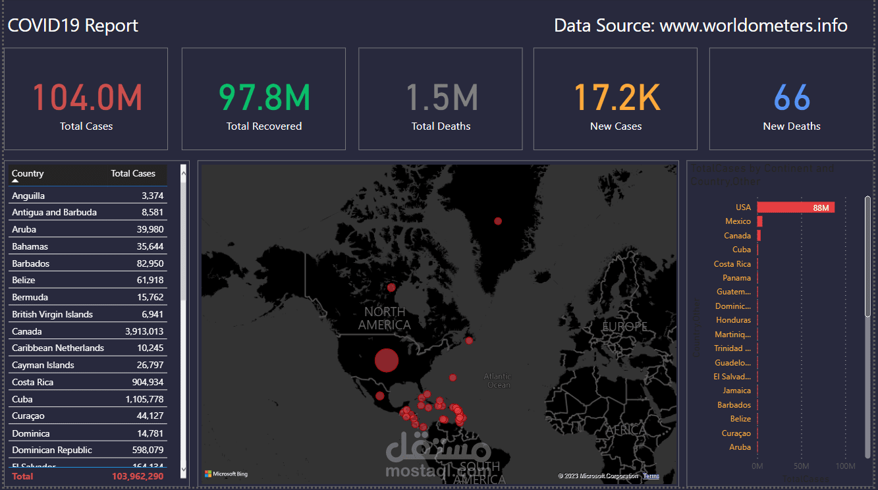Image resolution: width=878 pixels, height=490 pixels.
Task: Select the Mexico bar in chart
Action: [760, 221]
